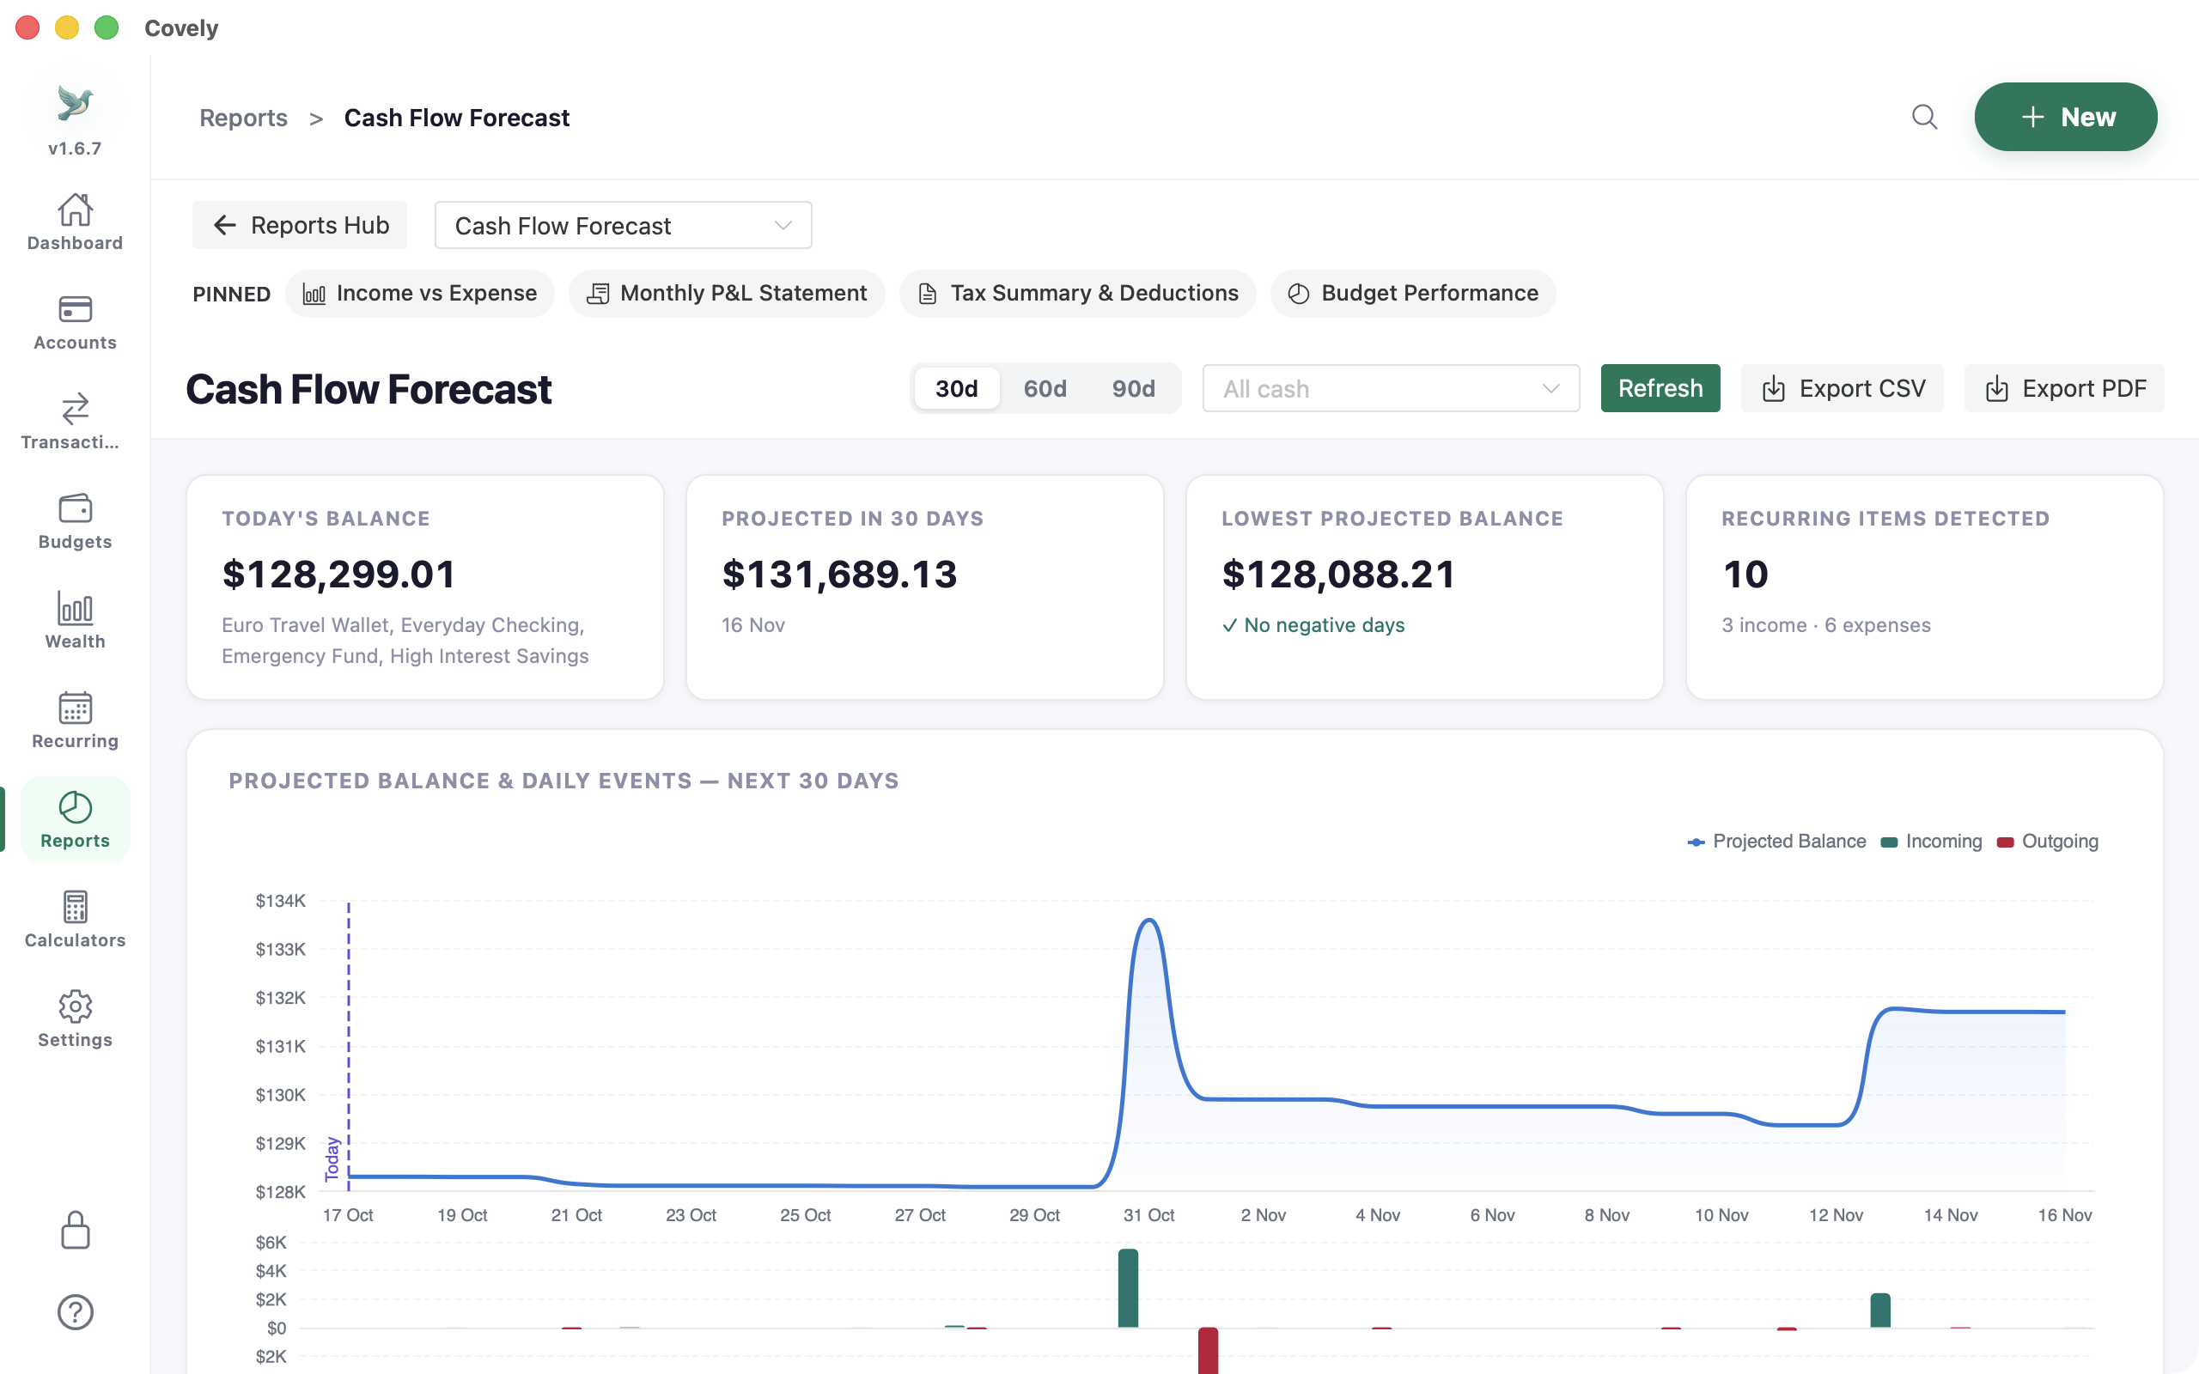2199x1374 pixels.
Task: Open pinned Tax Summary & Deductions
Action: [1078, 294]
